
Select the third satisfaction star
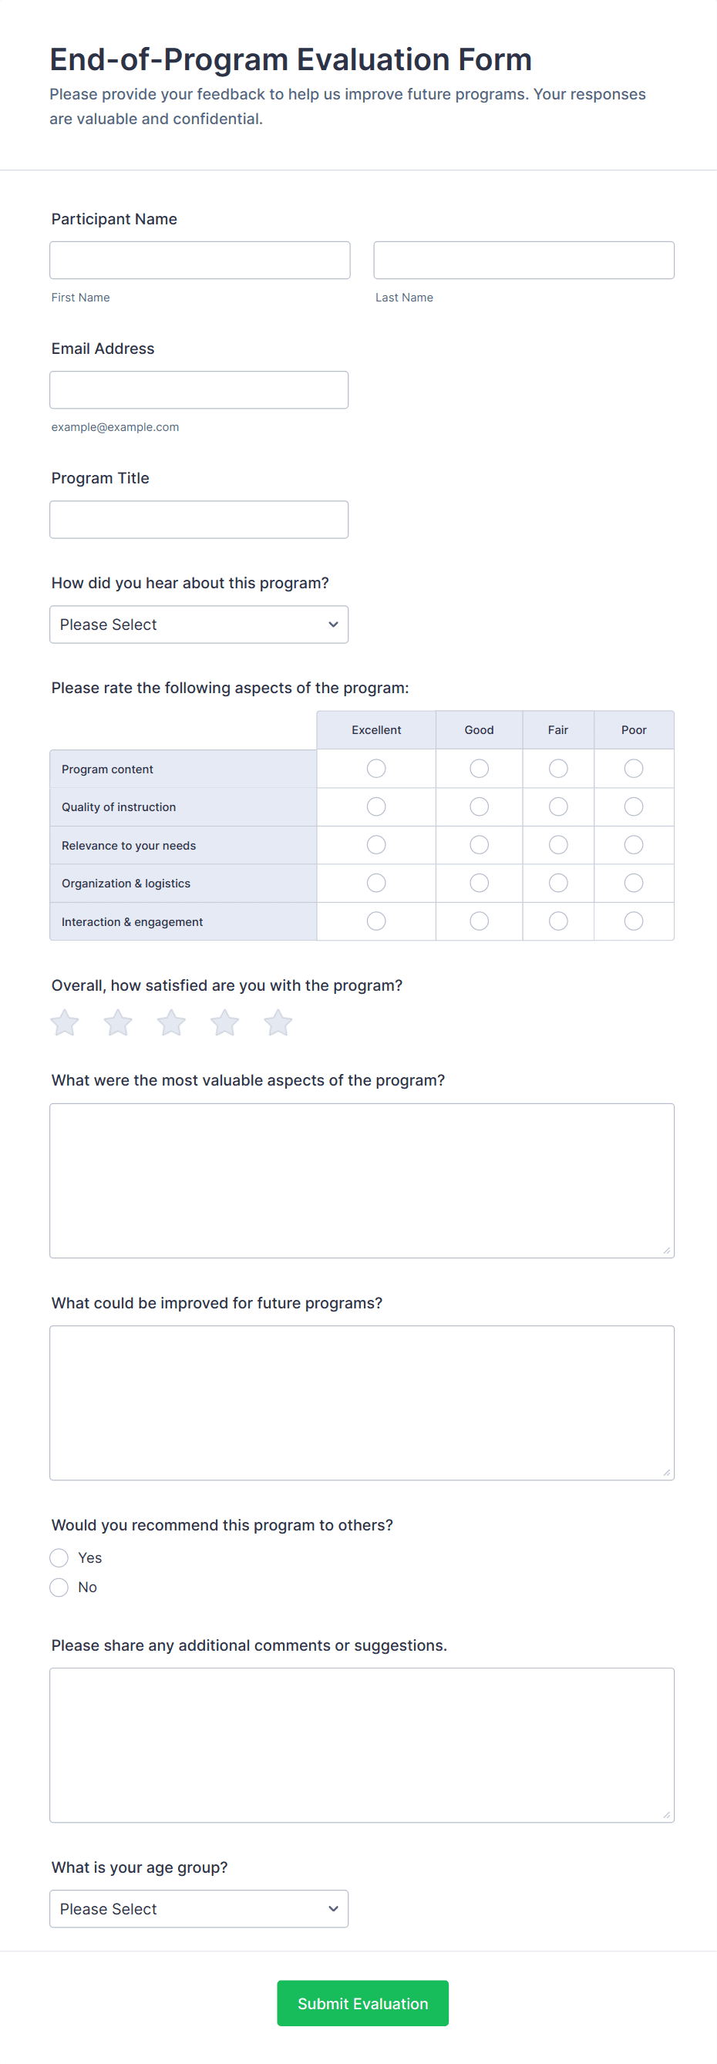click(x=171, y=1022)
